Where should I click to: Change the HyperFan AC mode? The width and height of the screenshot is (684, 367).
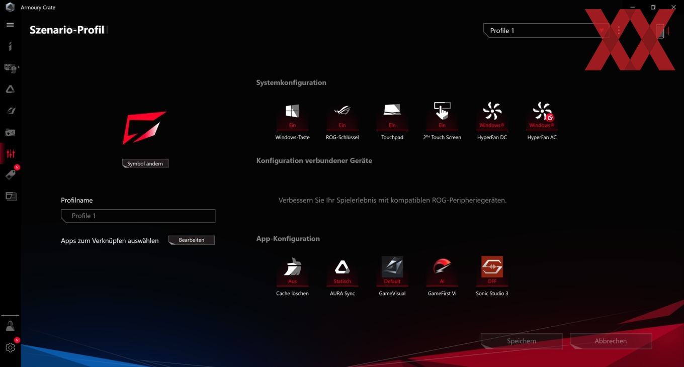click(x=542, y=116)
